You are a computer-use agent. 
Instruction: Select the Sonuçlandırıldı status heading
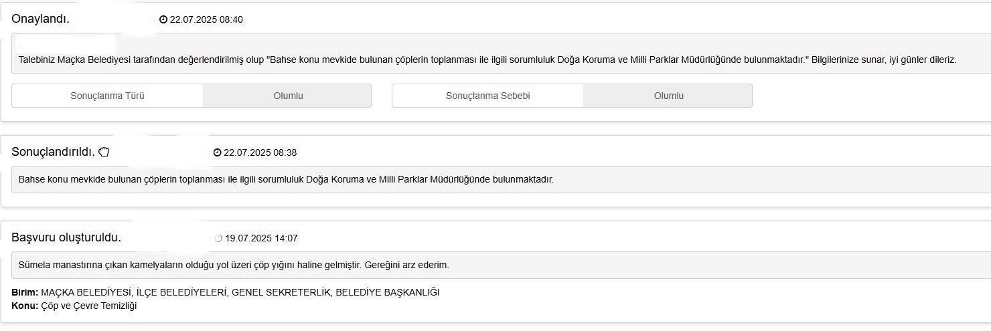tap(53, 152)
